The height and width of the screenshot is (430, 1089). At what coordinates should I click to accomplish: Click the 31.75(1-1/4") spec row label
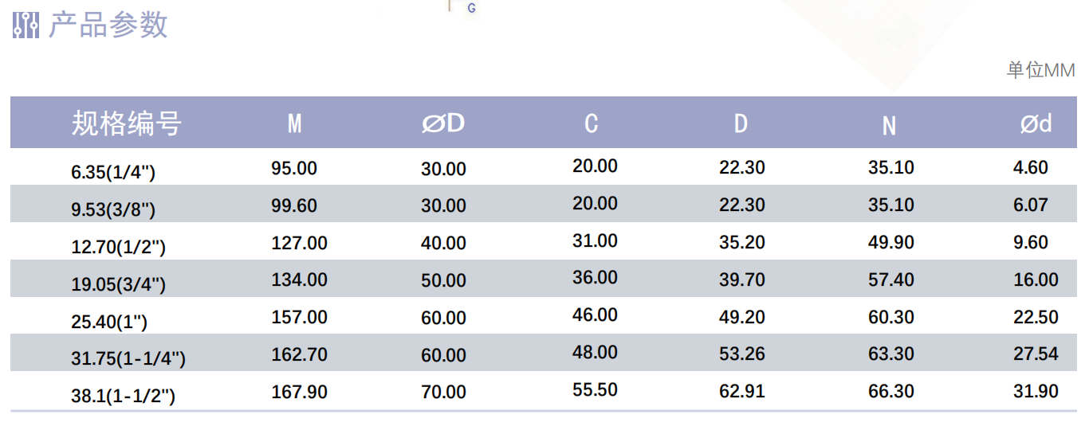click(128, 359)
